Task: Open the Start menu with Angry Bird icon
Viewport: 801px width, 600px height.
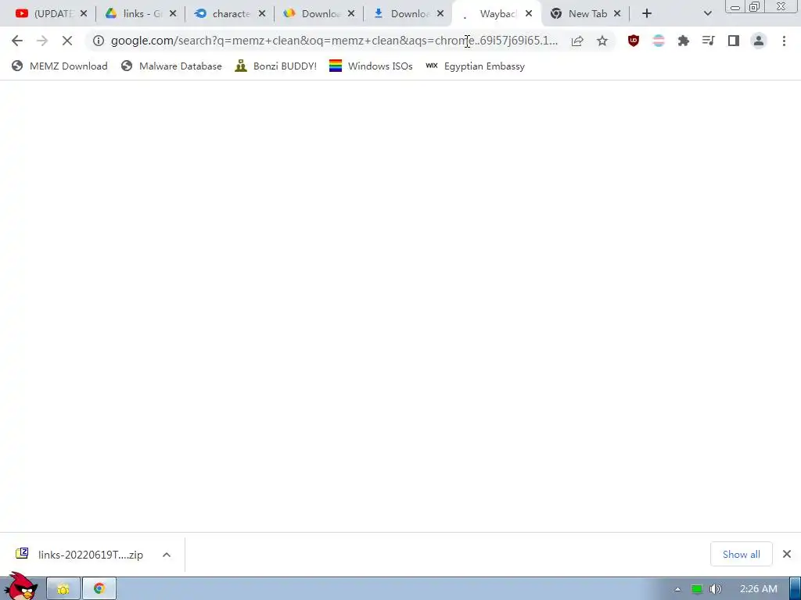Action: tap(20, 587)
